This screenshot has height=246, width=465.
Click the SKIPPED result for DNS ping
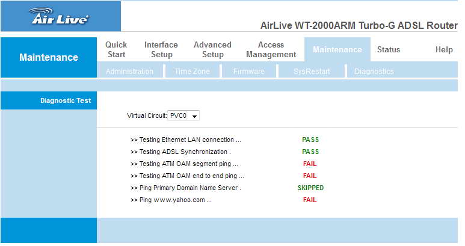point(310,188)
